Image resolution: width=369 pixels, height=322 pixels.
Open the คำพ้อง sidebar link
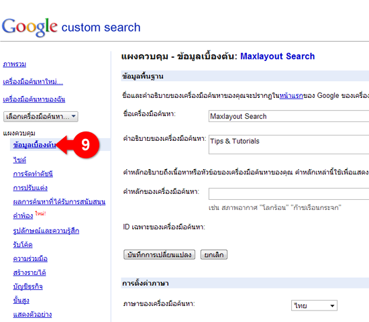click(x=23, y=215)
